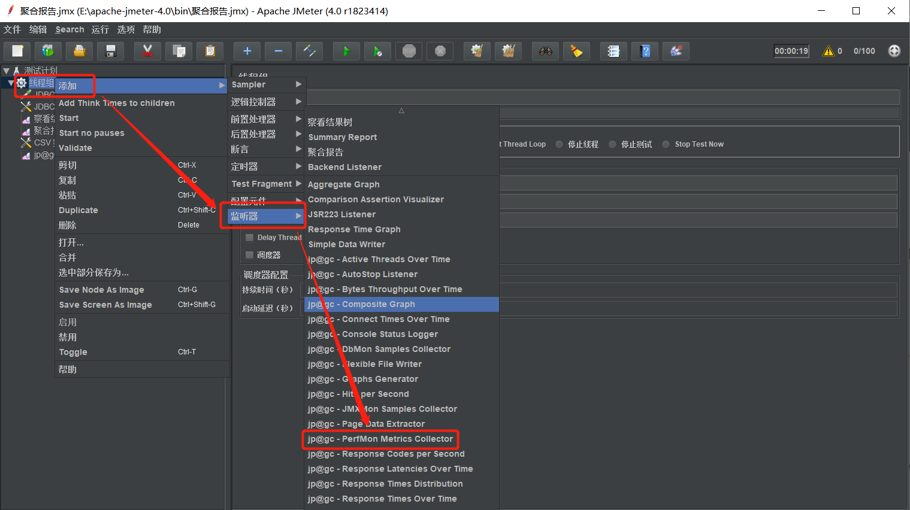
Task: Click the warning triangle error counter icon
Action: pos(829,51)
